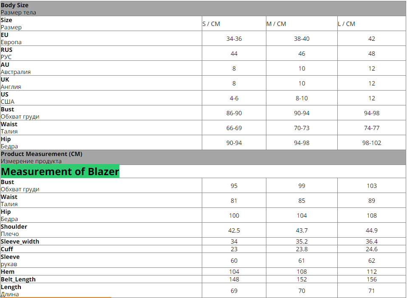This screenshot has width=407, height=298.
Task: Select the US size '4-6' cell
Action: point(234,98)
